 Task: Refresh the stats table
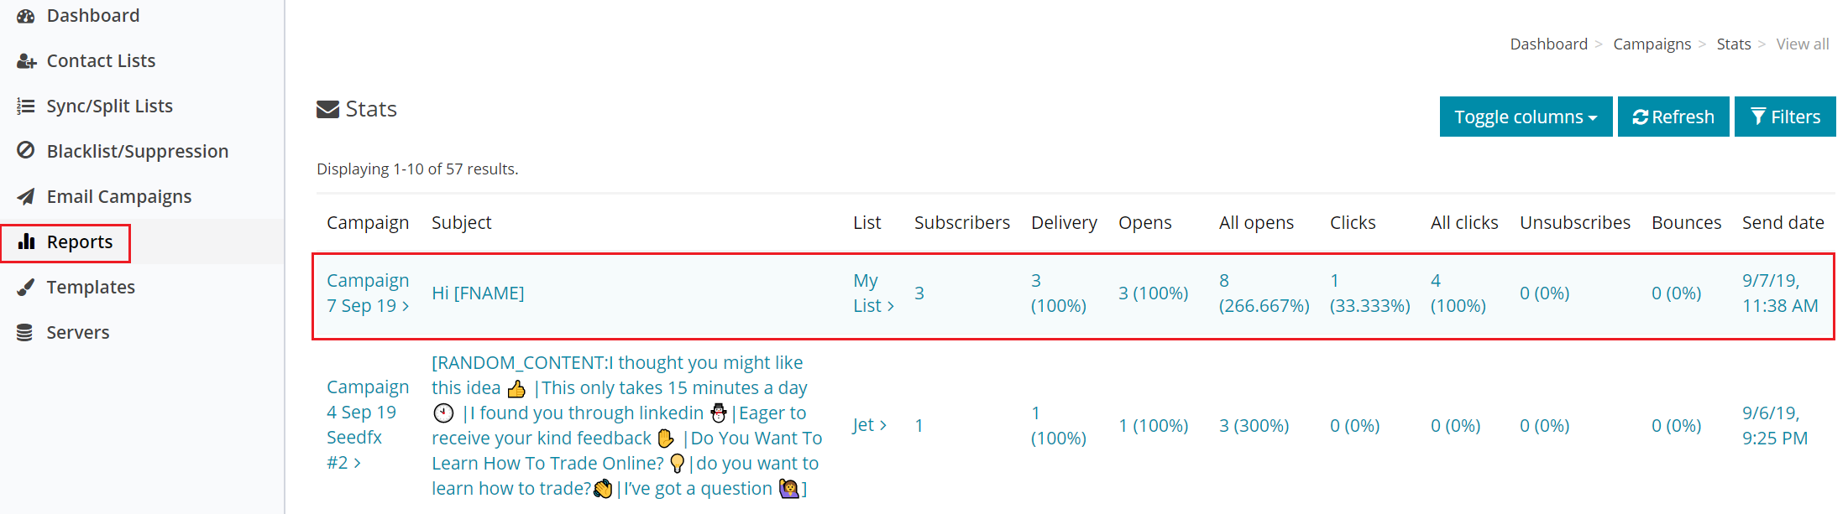[1673, 117]
